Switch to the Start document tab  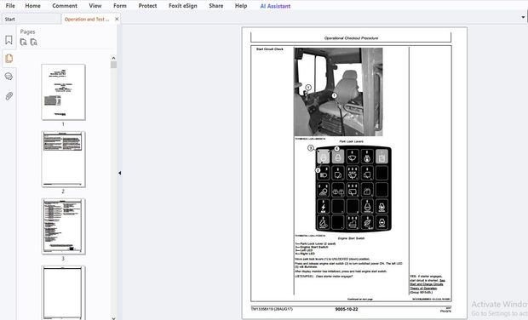click(x=31, y=20)
